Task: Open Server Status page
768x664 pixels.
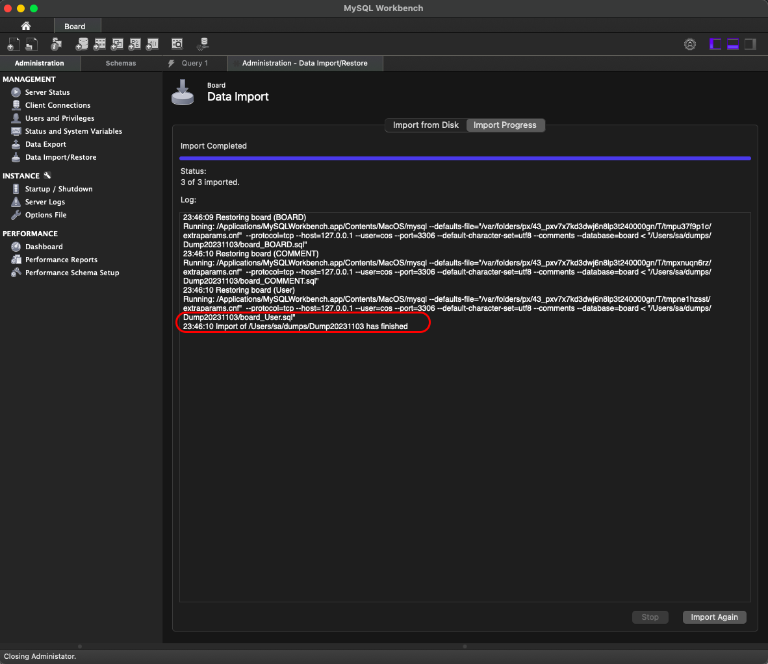Action: (x=47, y=92)
